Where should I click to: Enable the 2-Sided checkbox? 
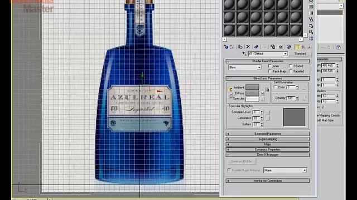tap(291, 66)
